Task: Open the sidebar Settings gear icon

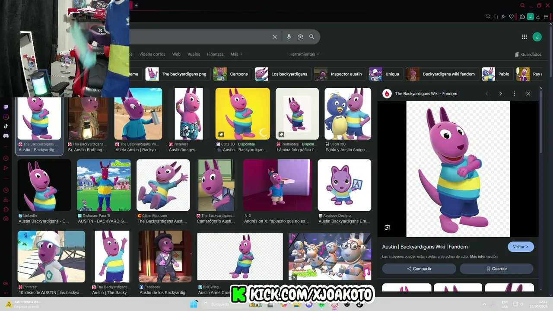Action: (6, 219)
